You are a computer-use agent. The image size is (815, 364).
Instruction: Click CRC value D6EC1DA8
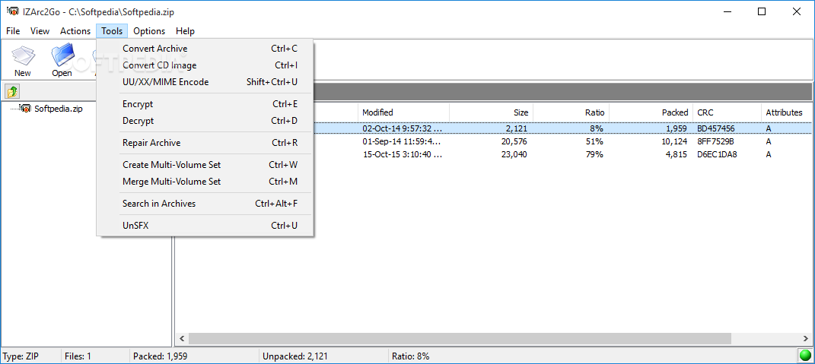pyautogui.click(x=718, y=154)
